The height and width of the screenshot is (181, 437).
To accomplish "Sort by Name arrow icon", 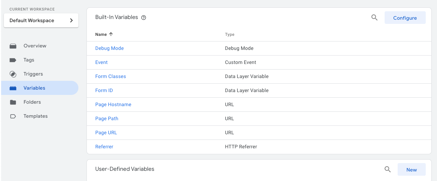I will point(111,34).
